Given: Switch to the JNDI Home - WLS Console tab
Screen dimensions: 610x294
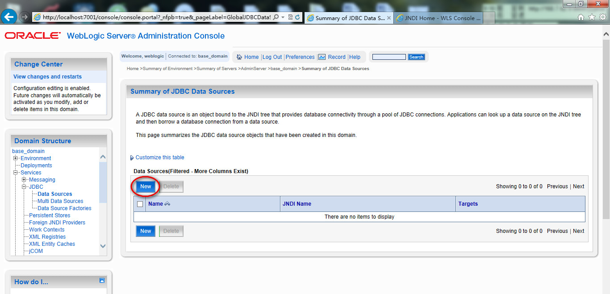Looking at the screenshot, I should (439, 18).
